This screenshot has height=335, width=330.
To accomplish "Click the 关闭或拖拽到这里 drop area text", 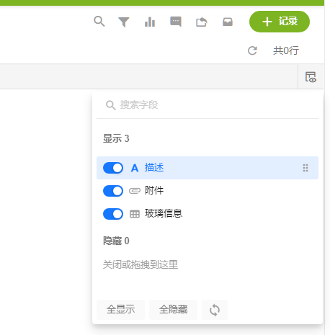I will (x=141, y=264).
